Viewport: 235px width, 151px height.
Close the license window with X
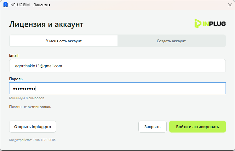230,5
